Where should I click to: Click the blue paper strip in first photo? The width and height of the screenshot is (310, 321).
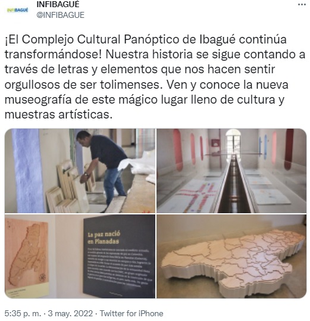(27, 171)
